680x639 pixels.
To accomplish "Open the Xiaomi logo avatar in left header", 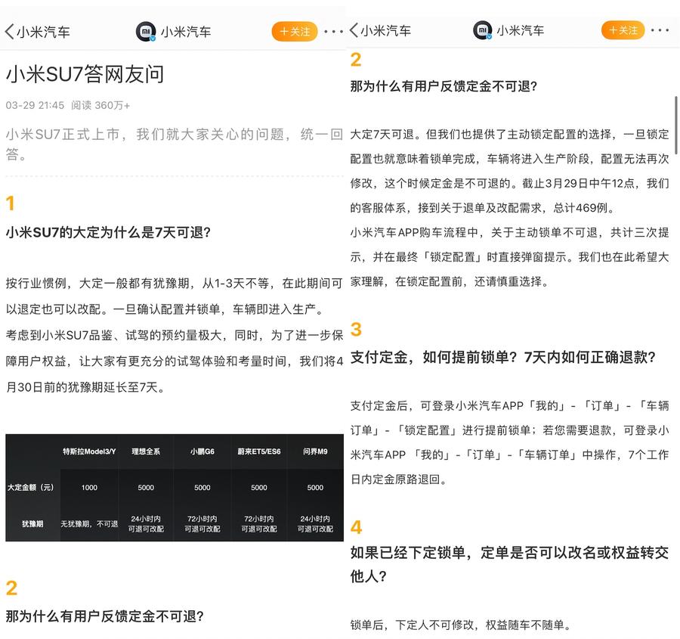I will (146, 32).
